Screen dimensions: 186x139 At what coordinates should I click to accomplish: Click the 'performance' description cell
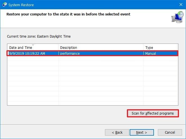point(70,53)
